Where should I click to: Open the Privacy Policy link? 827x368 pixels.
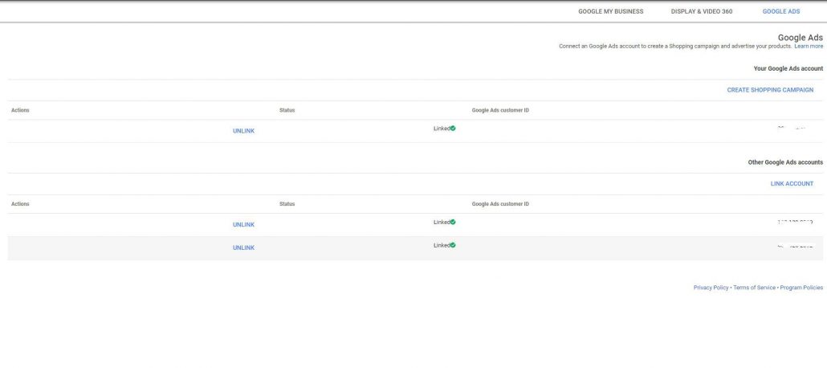(711, 288)
